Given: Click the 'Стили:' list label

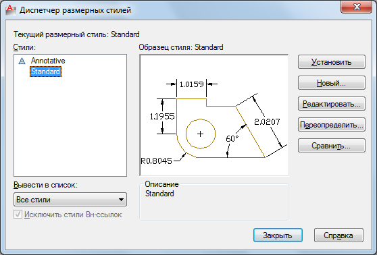Looking at the screenshot, I should (x=24, y=47).
